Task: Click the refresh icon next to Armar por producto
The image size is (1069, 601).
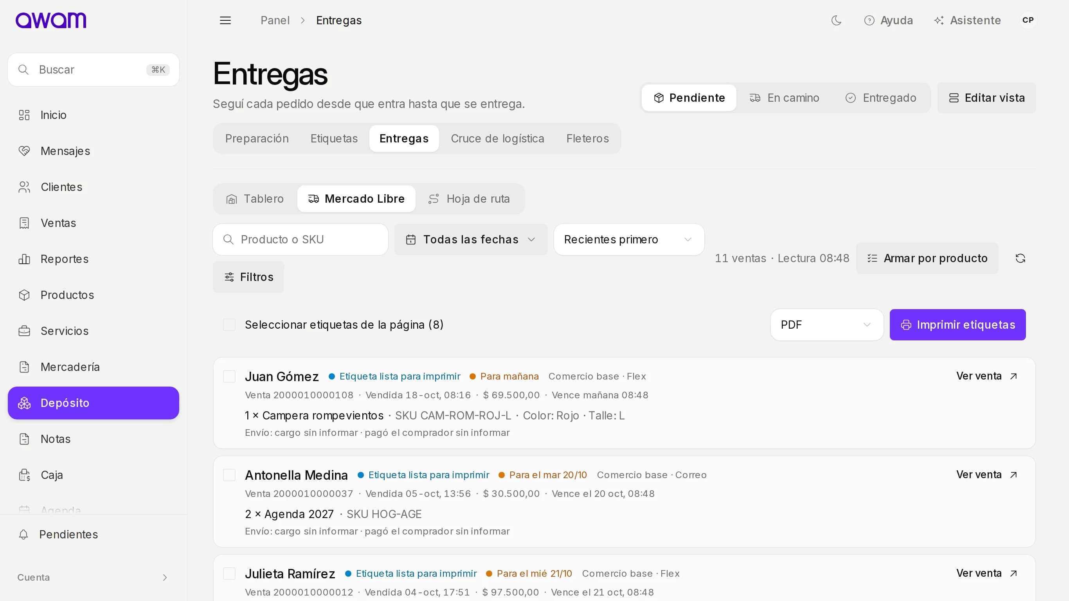Action: click(1020, 258)
